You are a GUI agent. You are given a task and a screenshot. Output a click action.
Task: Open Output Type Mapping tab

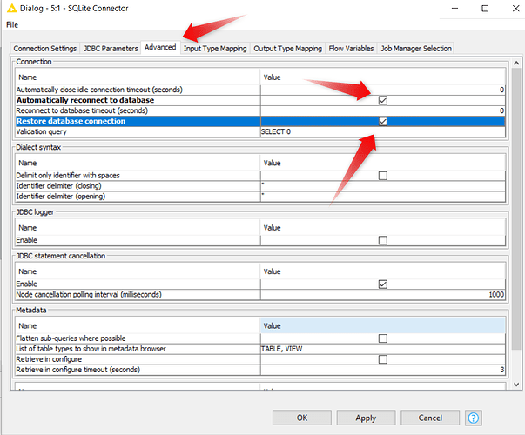[x=287, y=49]
